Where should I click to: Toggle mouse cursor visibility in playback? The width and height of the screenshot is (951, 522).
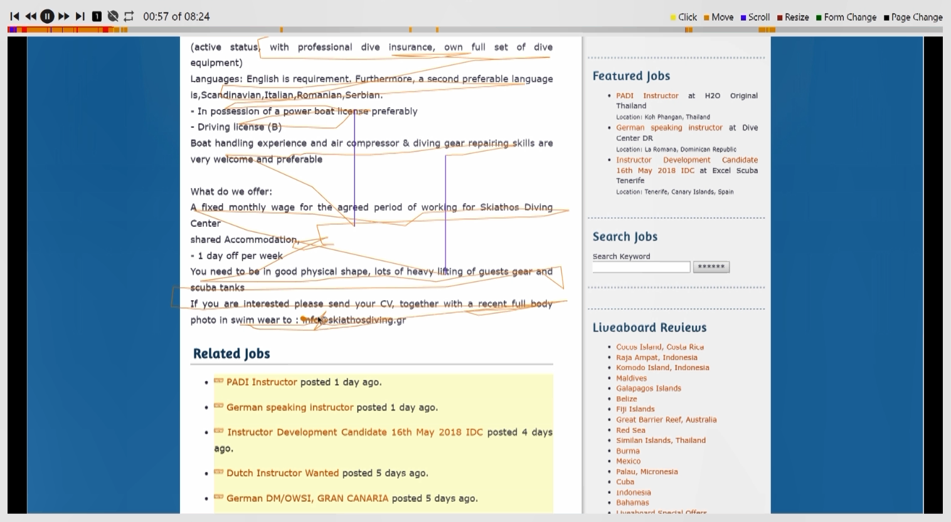pos(113,16)
